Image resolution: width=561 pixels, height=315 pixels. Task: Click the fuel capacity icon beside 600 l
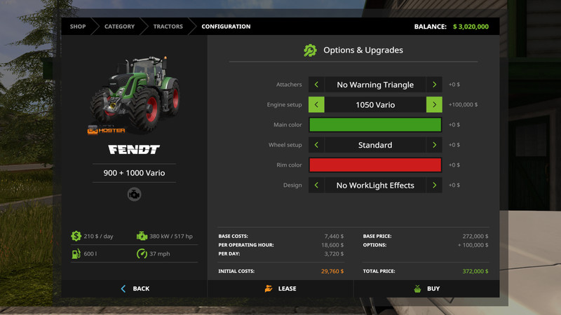tap(76, 253)
